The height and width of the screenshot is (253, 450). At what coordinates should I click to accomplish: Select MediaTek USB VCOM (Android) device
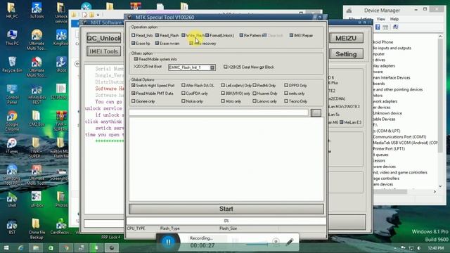pos(406,143)
